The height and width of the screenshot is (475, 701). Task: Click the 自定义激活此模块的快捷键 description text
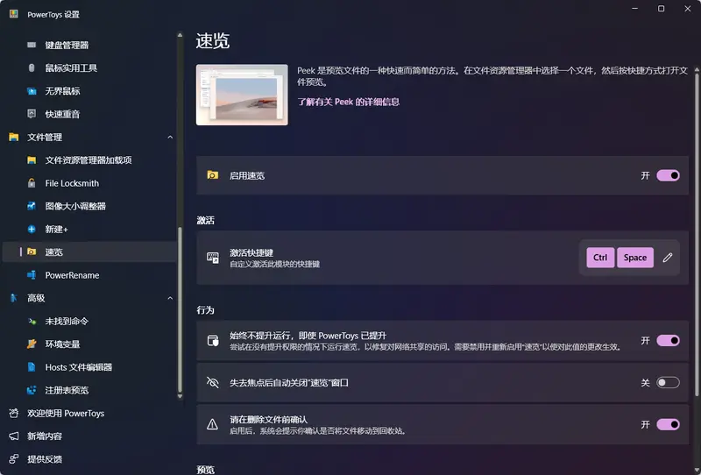tap(274, 265)
